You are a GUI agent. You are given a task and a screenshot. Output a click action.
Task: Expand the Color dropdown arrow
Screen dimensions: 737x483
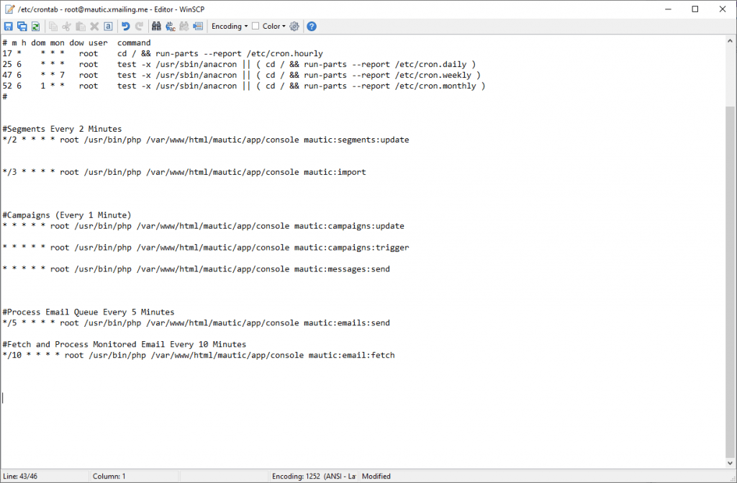pos(284,27)
